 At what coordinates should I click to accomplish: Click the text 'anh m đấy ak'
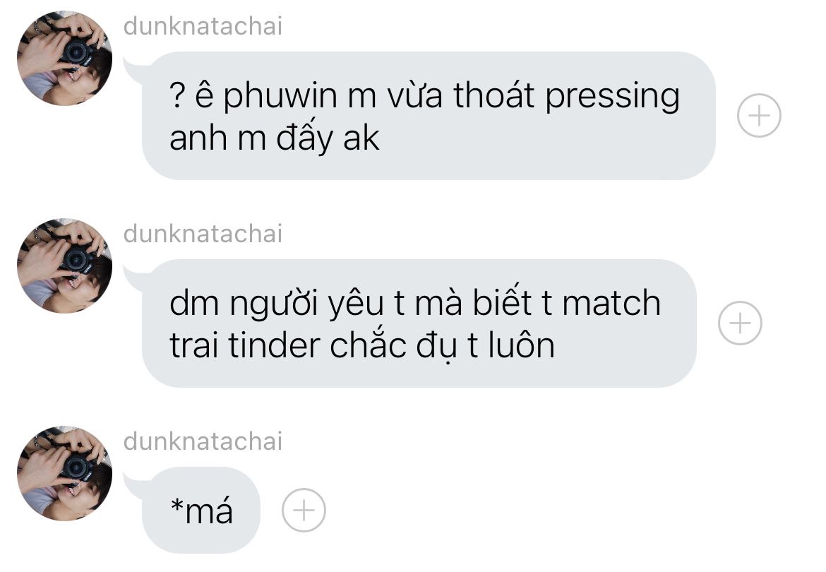click(275, 138)
